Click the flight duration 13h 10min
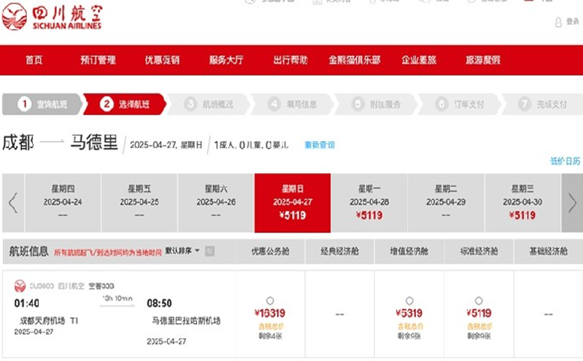 coord(117,298)
